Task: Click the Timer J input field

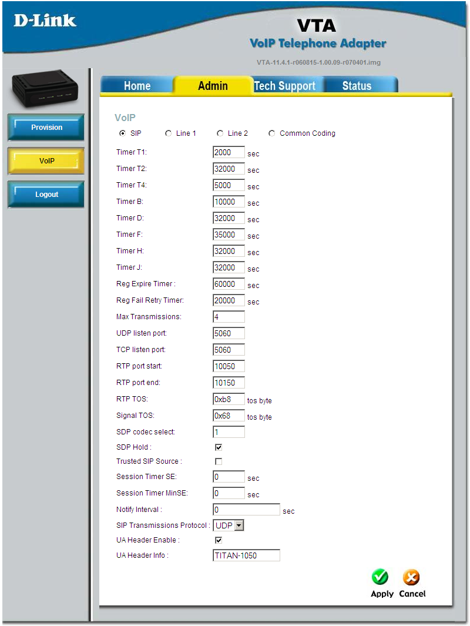Action: point(229,267)
